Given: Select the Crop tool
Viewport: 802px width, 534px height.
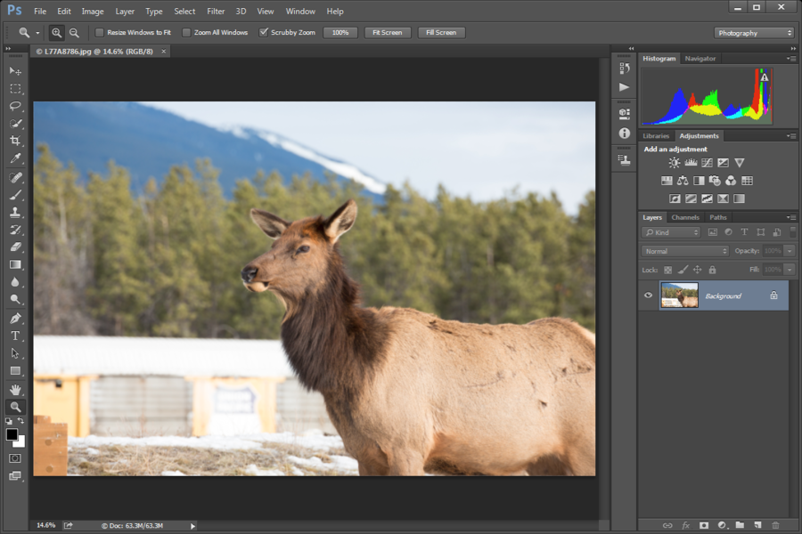Looking at the screenshot, I should (15, 141).
